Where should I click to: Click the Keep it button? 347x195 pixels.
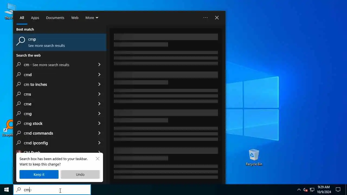(39, 174)
